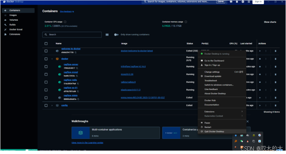Open the Multi-container applications walkthrough
Screen dimensions: 286x154
pos(116,133)
